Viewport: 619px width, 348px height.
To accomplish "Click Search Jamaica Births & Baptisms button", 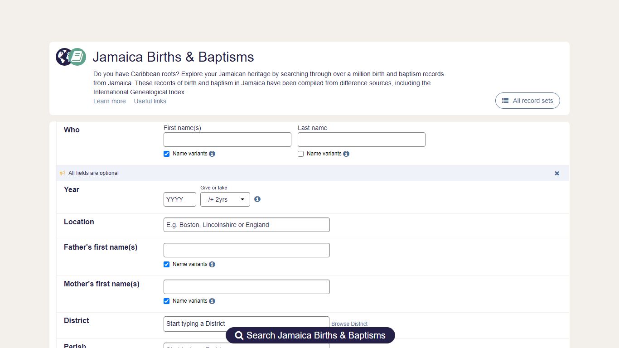I will 310,335.
